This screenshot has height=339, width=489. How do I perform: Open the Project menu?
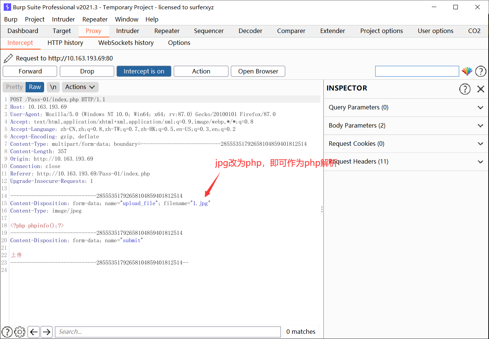[x=35, y=19]
